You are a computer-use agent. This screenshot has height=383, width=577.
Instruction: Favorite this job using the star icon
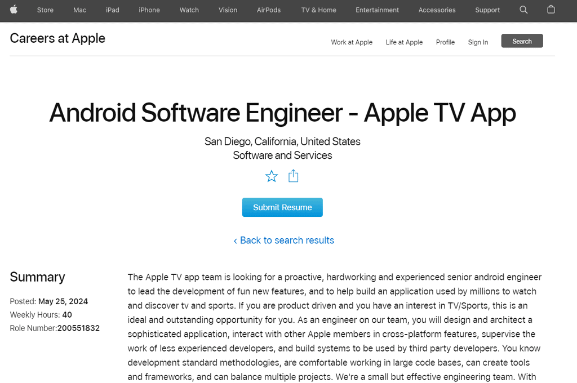click(272, 176)
